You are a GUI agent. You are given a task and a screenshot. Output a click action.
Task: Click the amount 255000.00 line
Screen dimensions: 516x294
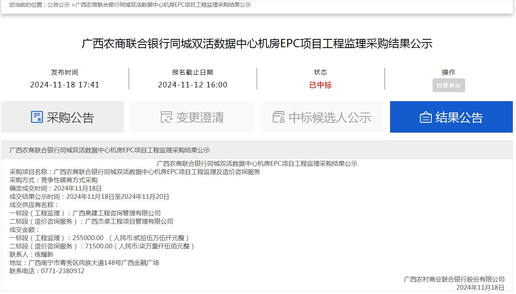pos(100,238)
